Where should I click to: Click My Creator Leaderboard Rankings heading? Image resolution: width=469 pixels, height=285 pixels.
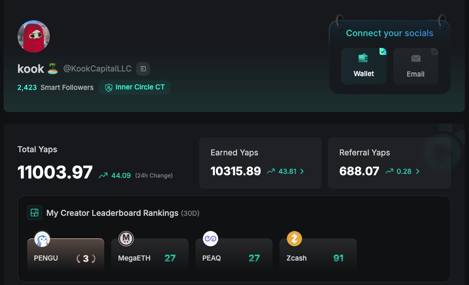point(113,213)
